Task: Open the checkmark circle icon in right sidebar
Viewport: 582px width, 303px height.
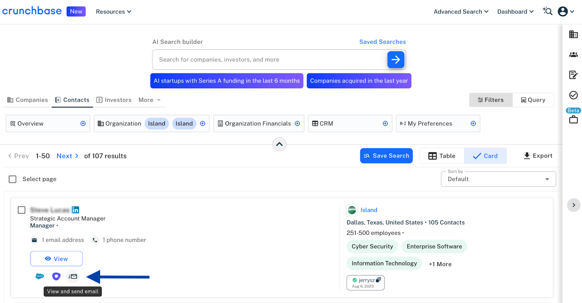Action: point(573,95)
